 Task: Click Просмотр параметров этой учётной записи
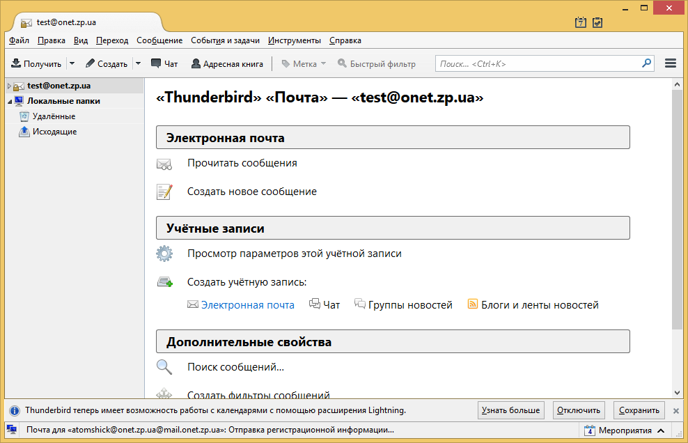tap(295, 254)
